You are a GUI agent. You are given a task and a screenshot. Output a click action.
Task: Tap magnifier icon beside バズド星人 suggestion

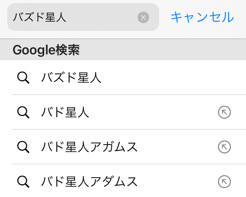coord(23,78)
